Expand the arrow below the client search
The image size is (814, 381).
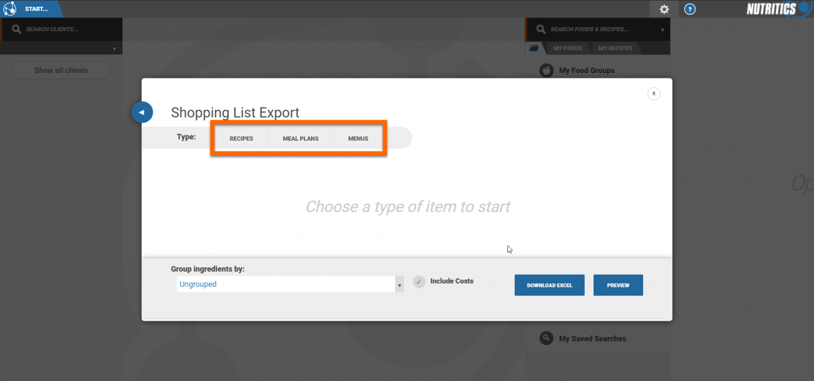point(114,49)
